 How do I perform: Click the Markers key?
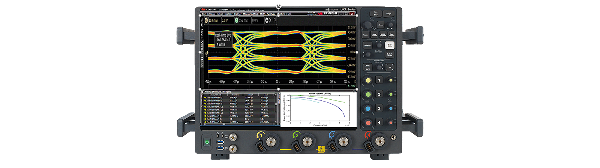click(x=367, y=46)
